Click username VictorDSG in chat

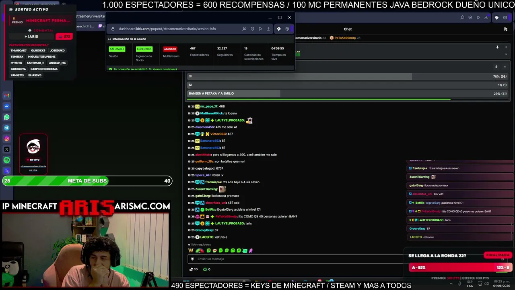(x=218, y=134)
